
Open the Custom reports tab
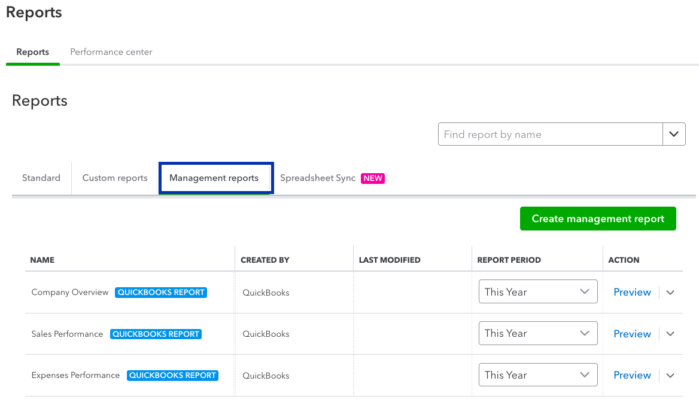115,178
